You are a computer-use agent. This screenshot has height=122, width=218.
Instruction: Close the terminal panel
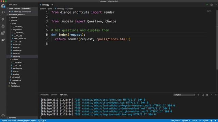[x=216, y=95]
